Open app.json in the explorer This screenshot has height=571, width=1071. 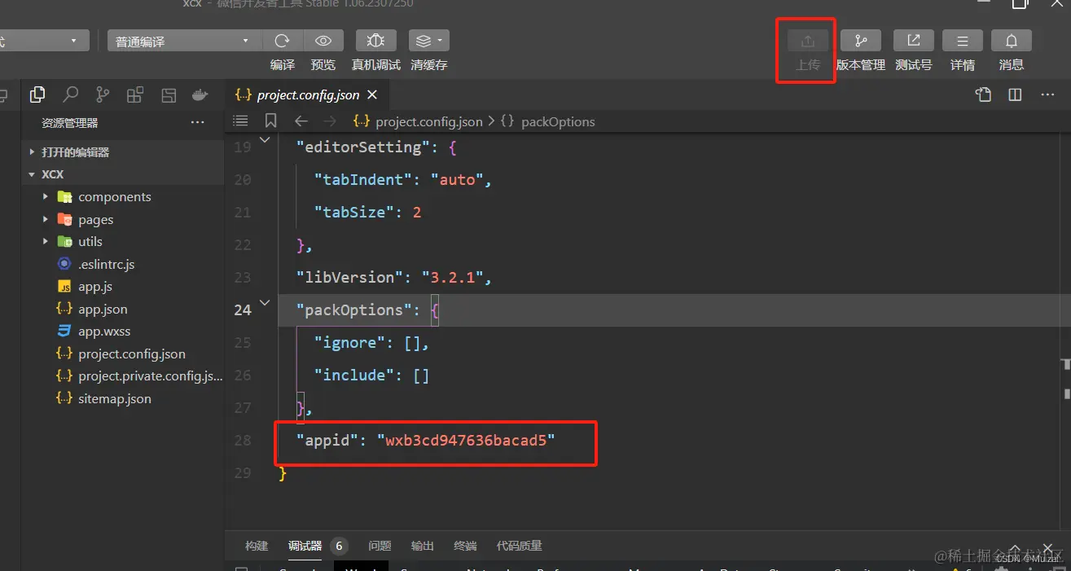pyautogui.click(x=122, y=310)
